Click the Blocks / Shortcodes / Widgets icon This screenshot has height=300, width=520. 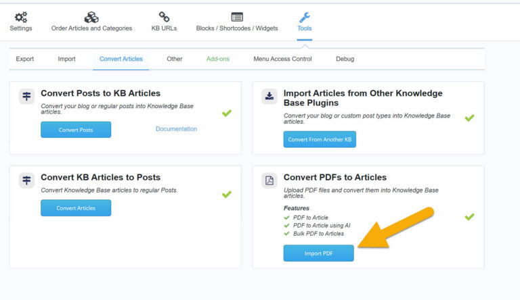237,17
